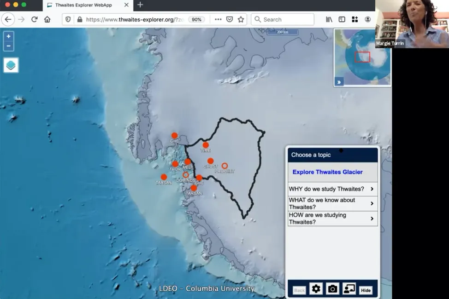The width and height of the screenshot is (449, 299).
Task: Go back in browser history
Action: (8, 19)
